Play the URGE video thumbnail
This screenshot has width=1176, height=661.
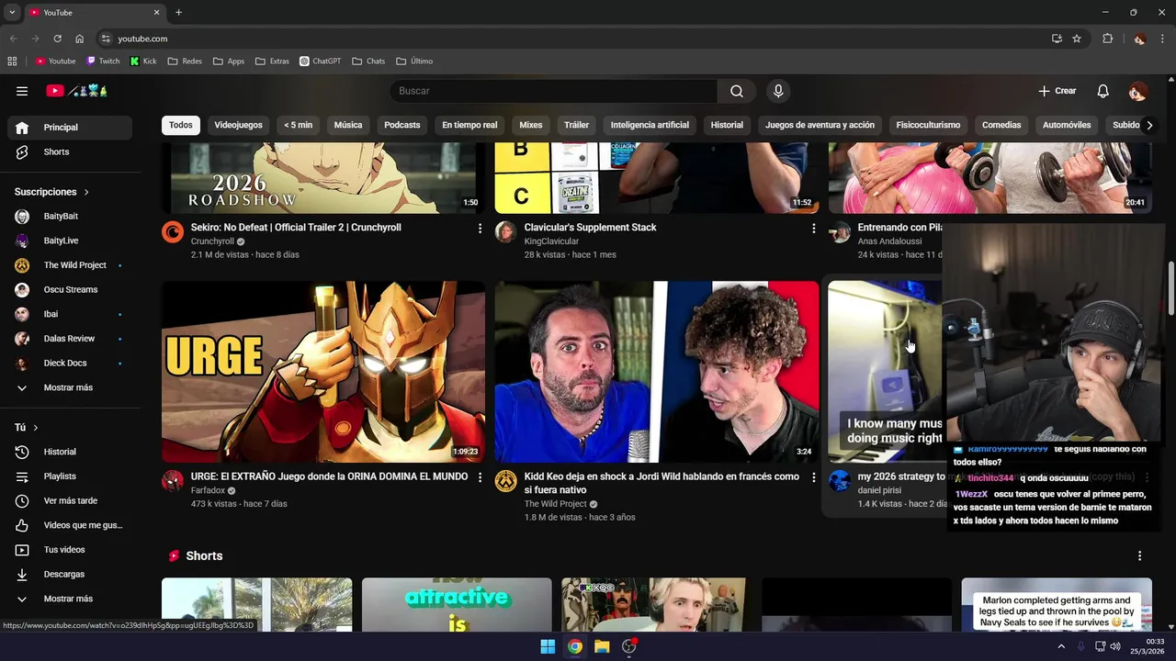pos(323,372)
